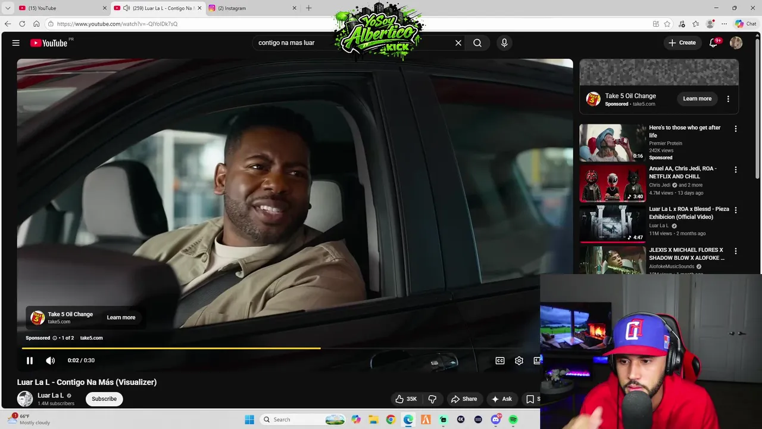Start voice search with the microphone icon
Image resolution: width=762 pixels, height=429 pixels.
pyautogui.click(x=504, y=43)
